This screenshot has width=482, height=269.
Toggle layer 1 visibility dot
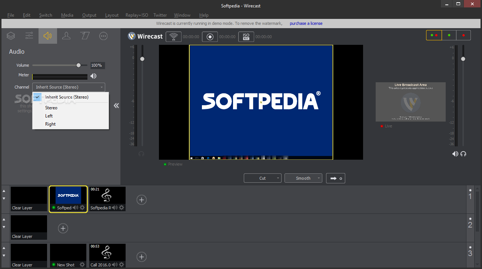(470, 190)
